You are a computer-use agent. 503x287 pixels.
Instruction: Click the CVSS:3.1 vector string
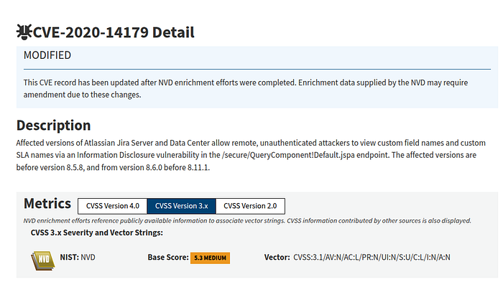(x=372, y=257)
